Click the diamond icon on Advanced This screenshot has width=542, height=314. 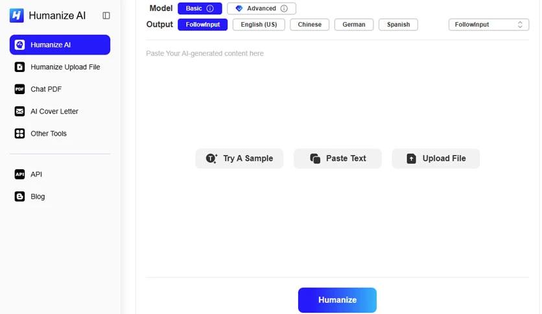click(x=239, y=8)
